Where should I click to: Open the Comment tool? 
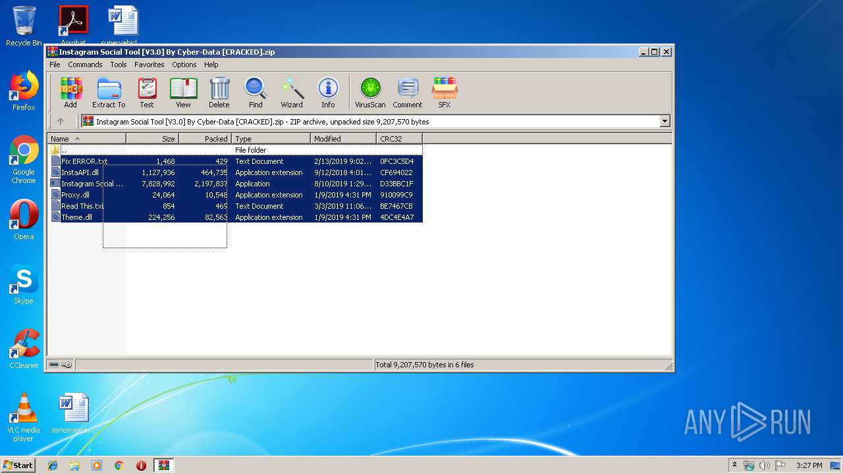(x=408, y=92)
